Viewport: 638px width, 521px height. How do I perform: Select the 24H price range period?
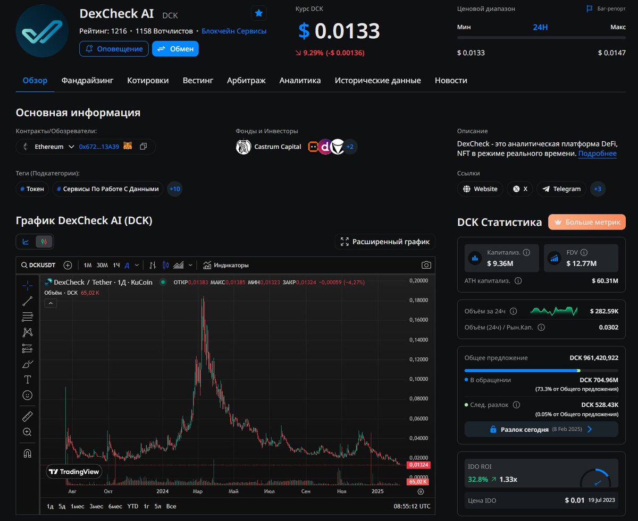(x=540, y=27)
